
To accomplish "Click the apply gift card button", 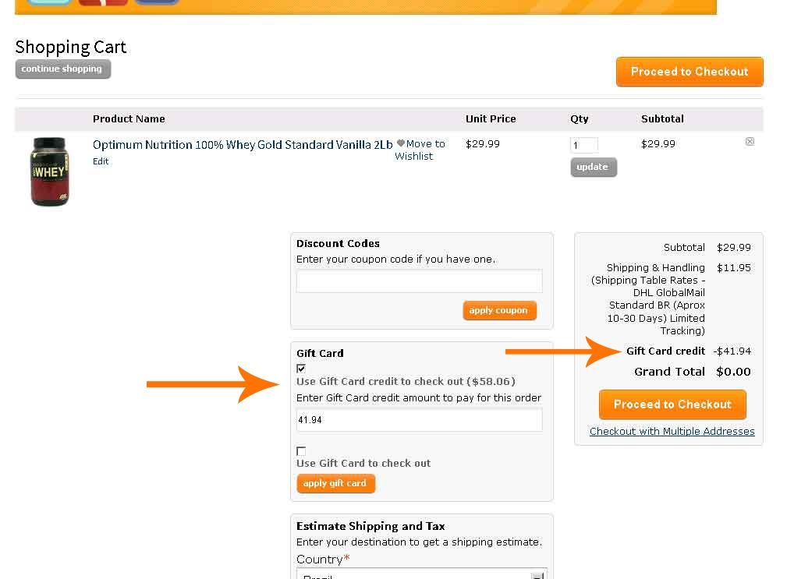I will (335, 483).
